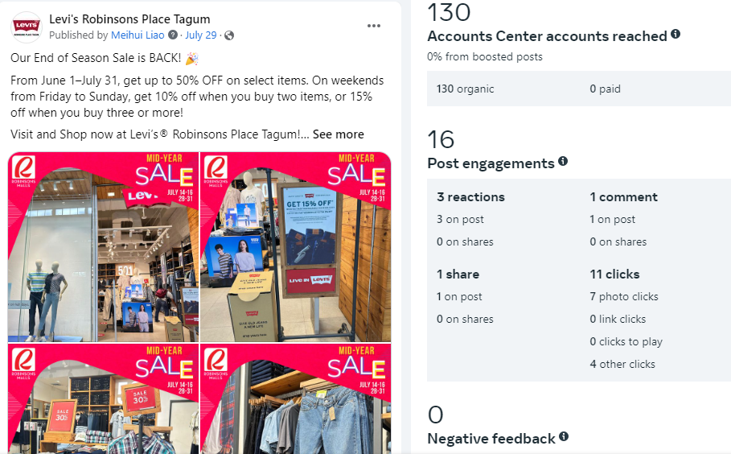Click the July 29 post date link
The height and width of the screenshot is (454, 731).
point(201,35)
